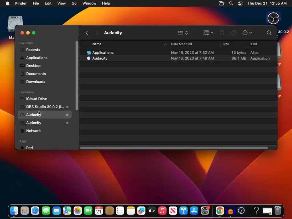Go back with the Finder back arrow
This screenshot has width=292, height=219.
(x=87, y=33)
